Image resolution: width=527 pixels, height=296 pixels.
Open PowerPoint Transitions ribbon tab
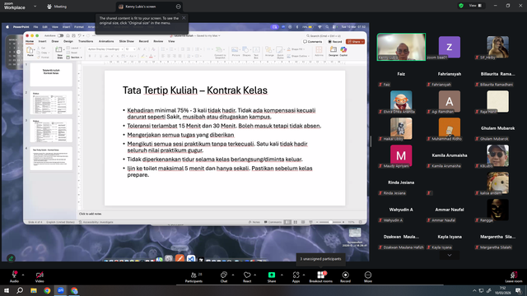(x=86, y=41)
